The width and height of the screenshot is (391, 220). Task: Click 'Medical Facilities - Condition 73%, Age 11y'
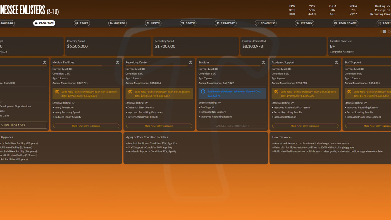tap(152, 143)
